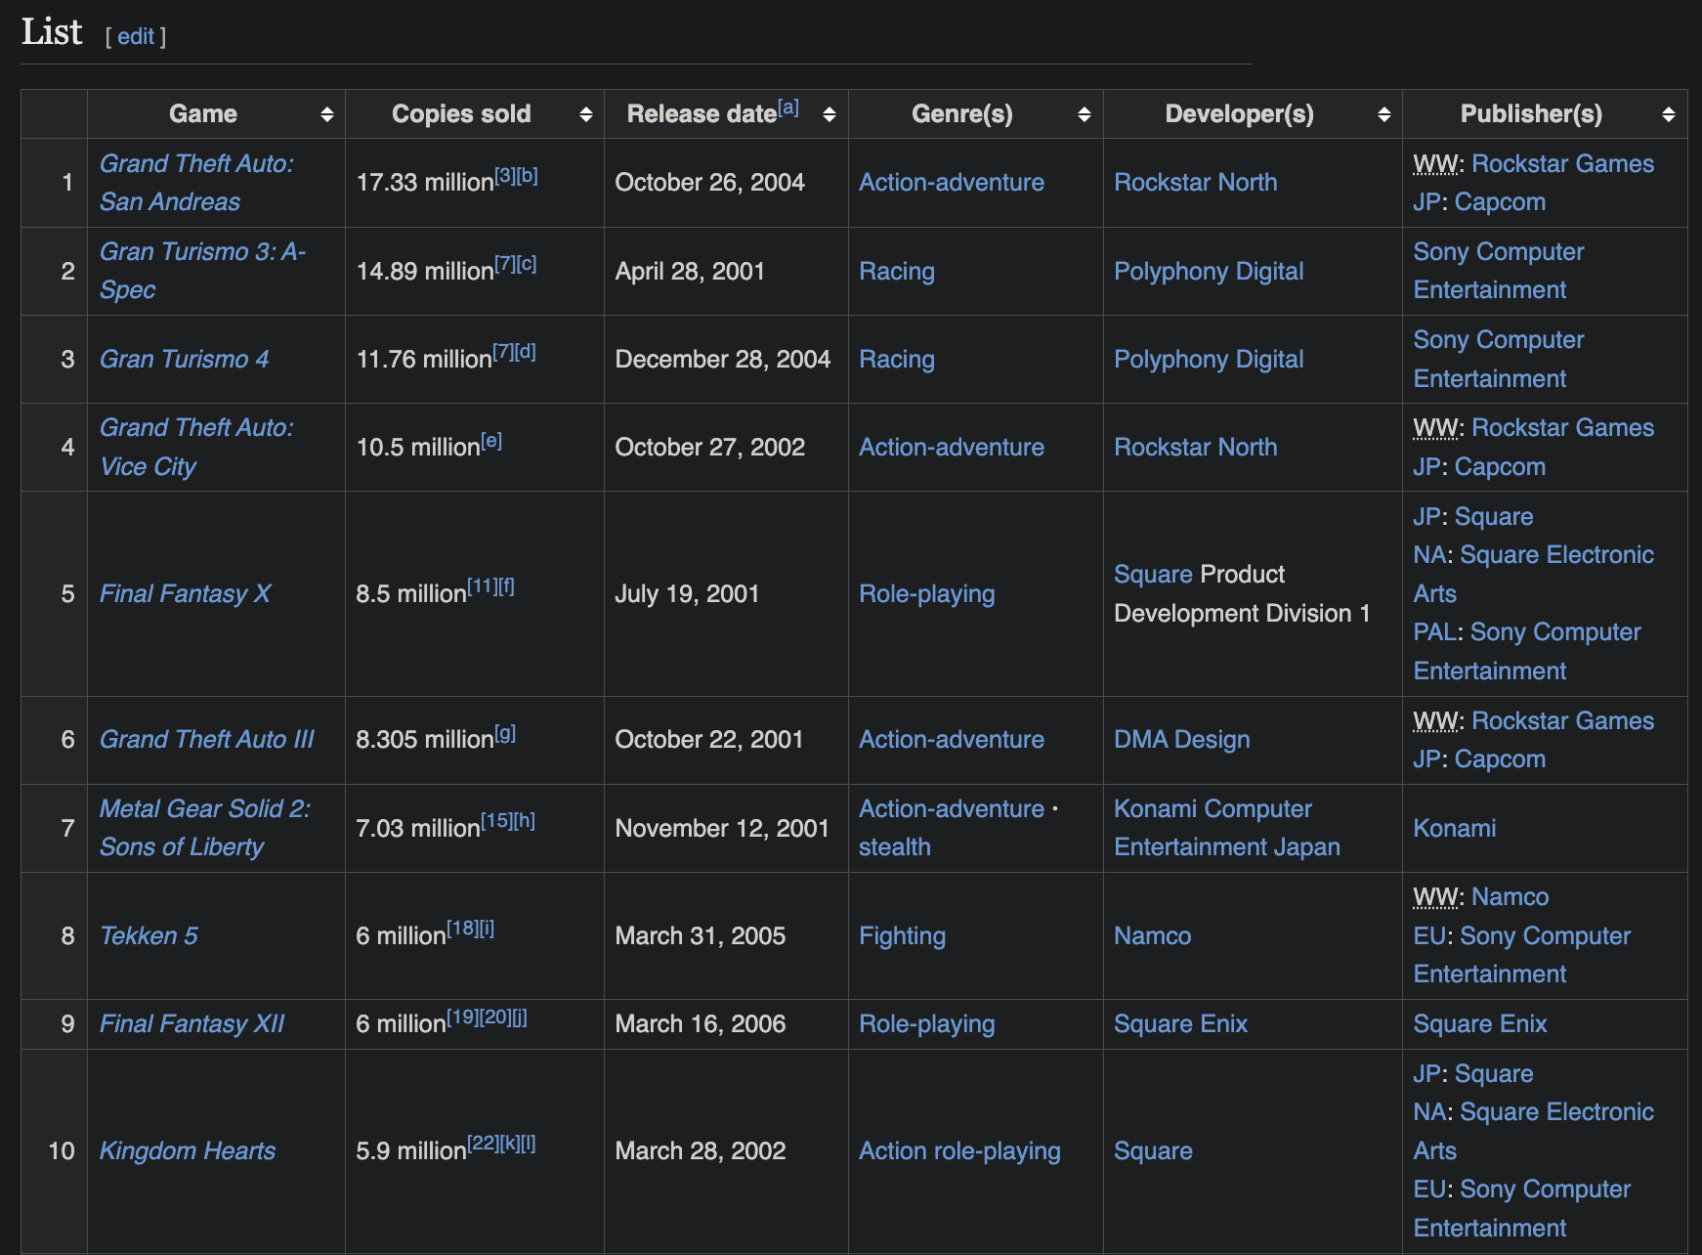This screenshot has height=1255, width=1702.
Task: Open Square Enix in the Publisher(s) column
Action: click(x=1480, y=1023)
